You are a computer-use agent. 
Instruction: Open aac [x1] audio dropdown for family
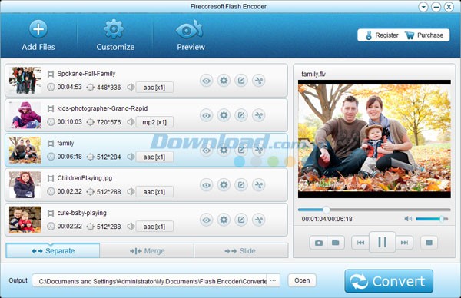[154, 157]
